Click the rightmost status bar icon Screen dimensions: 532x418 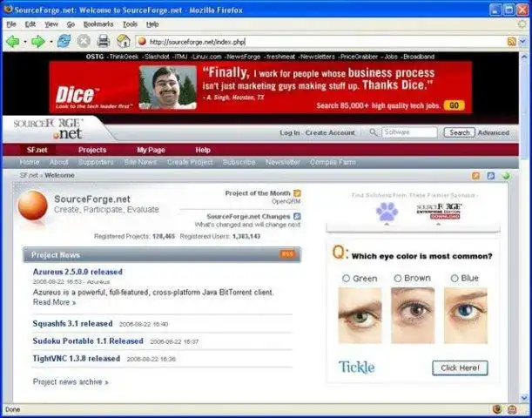[x=512, y=409]
